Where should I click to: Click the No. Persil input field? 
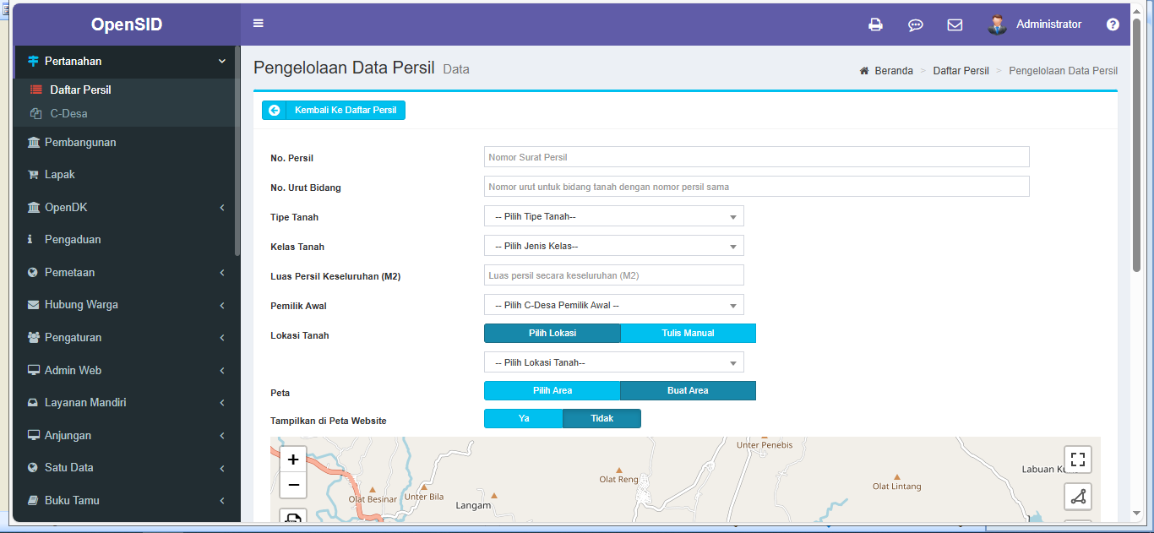pos(756,156)
